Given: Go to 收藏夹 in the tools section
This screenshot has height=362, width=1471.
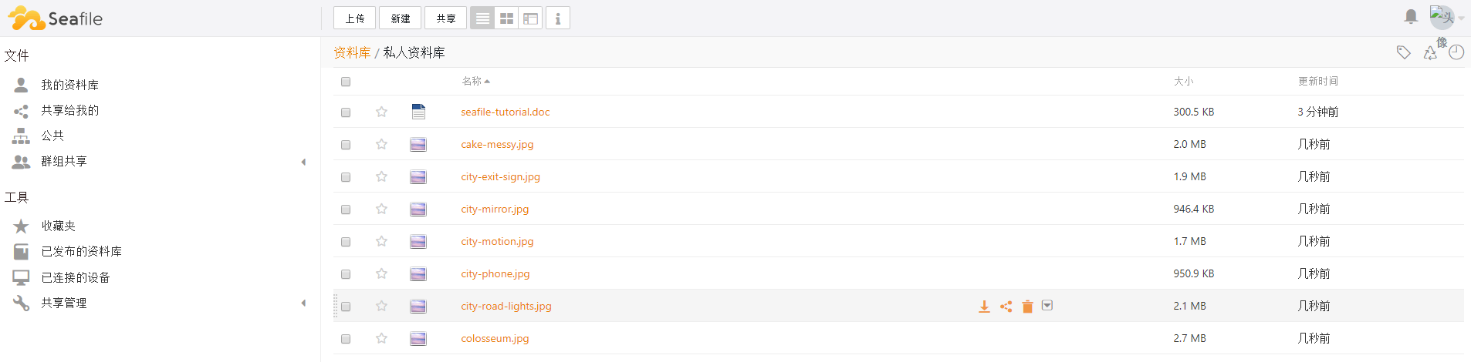Looking at the screenshot, I should [x=59, y=226].
